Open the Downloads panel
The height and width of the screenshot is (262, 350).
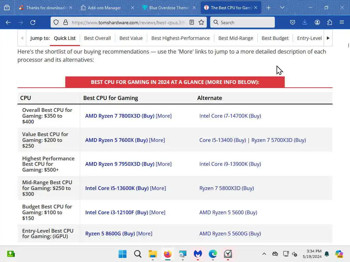[305, 22]
